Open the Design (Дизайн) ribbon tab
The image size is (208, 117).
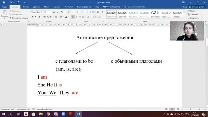click(x=36, y=7)
